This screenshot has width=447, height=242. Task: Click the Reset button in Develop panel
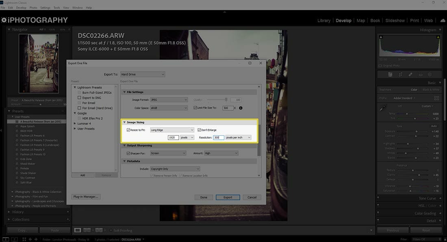pos(426,230)
